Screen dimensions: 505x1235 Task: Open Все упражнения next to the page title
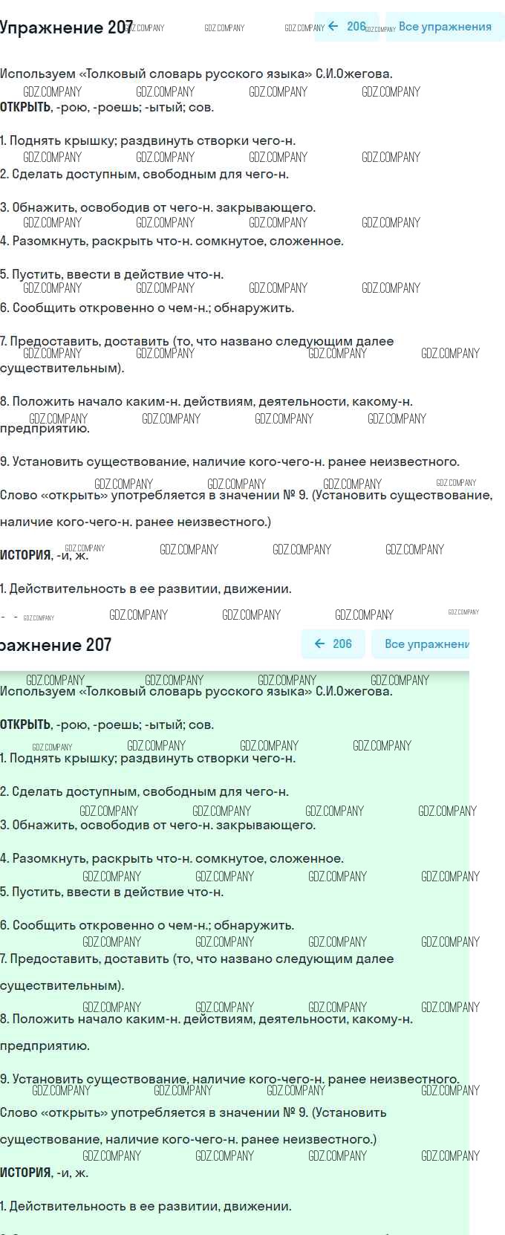click(444, 27)
